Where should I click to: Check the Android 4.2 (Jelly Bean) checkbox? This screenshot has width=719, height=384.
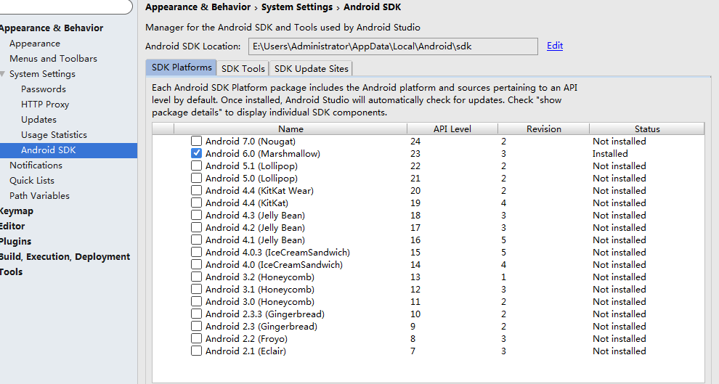coord(196,228)
